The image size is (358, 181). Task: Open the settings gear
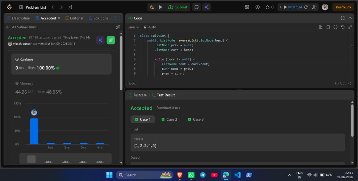tap(258, 7)
